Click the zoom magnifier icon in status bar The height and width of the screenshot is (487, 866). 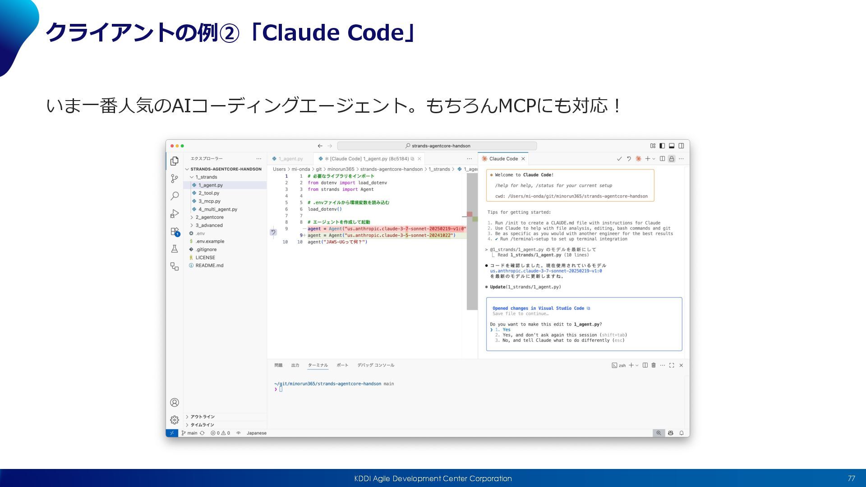(x=659, y=433)
